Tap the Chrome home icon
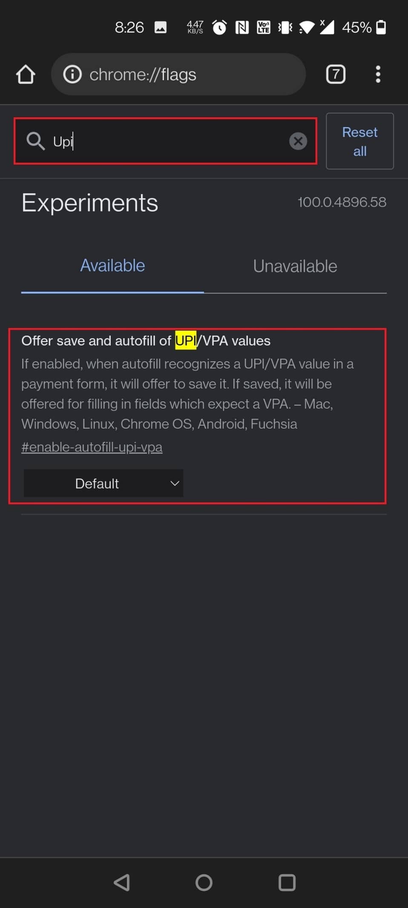Image resolution: width=408 pixels, height=908 pixels. click(x=26, y=75)
